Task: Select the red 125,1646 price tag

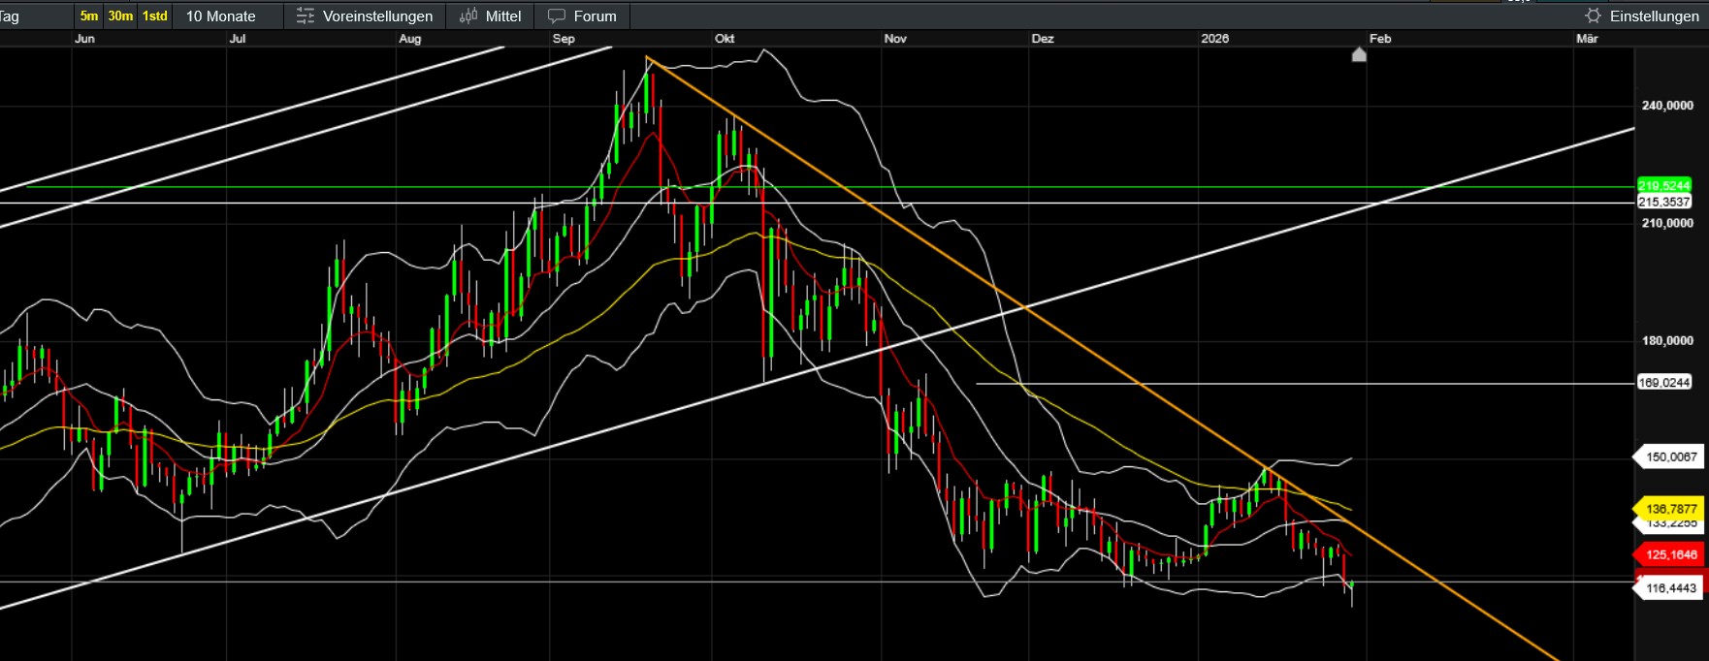Action: (1670, 554)
